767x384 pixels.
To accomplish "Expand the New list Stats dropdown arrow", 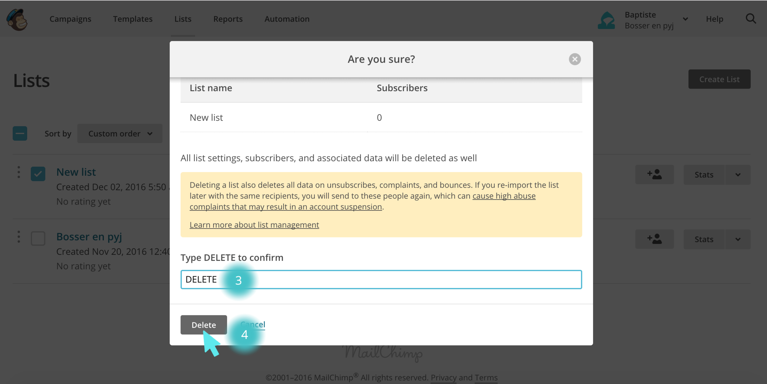I will pyautogui.click(x=738, y=175).
